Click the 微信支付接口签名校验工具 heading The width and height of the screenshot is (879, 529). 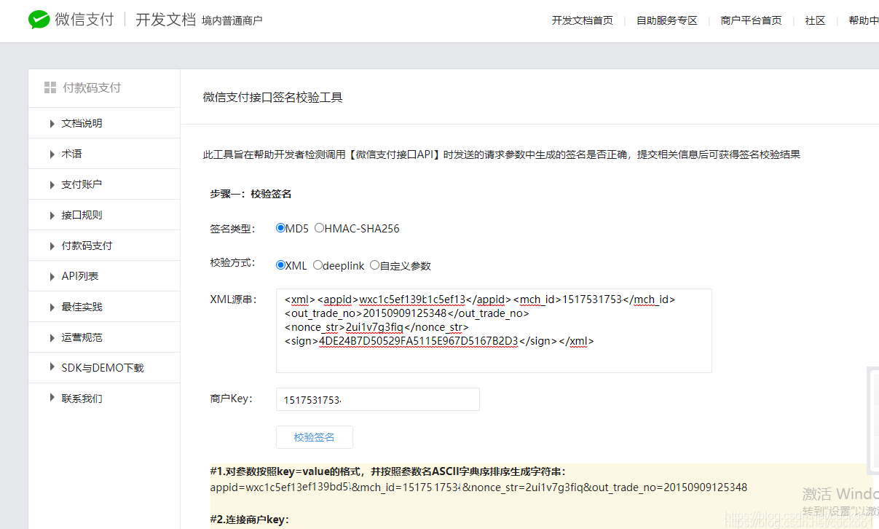tap(272, 97)
